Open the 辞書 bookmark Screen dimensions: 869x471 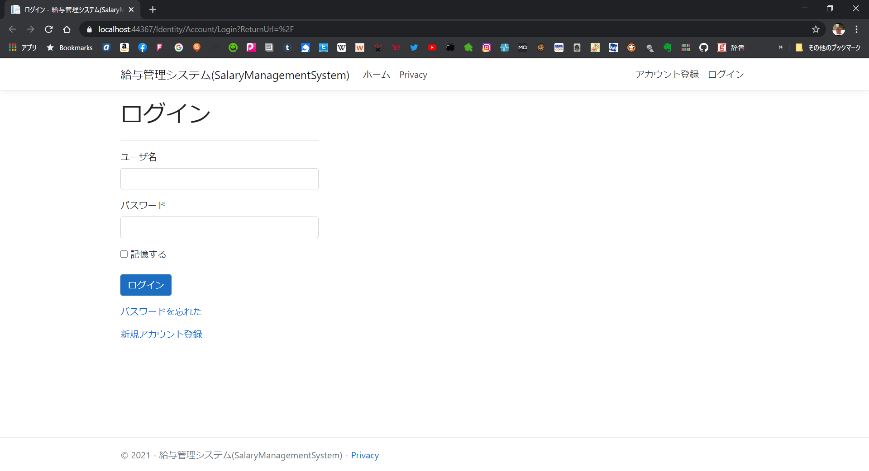[731, 47]
